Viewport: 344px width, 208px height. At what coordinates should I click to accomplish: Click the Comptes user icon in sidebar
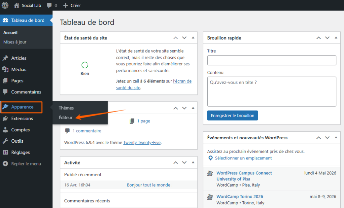(5, 130)
